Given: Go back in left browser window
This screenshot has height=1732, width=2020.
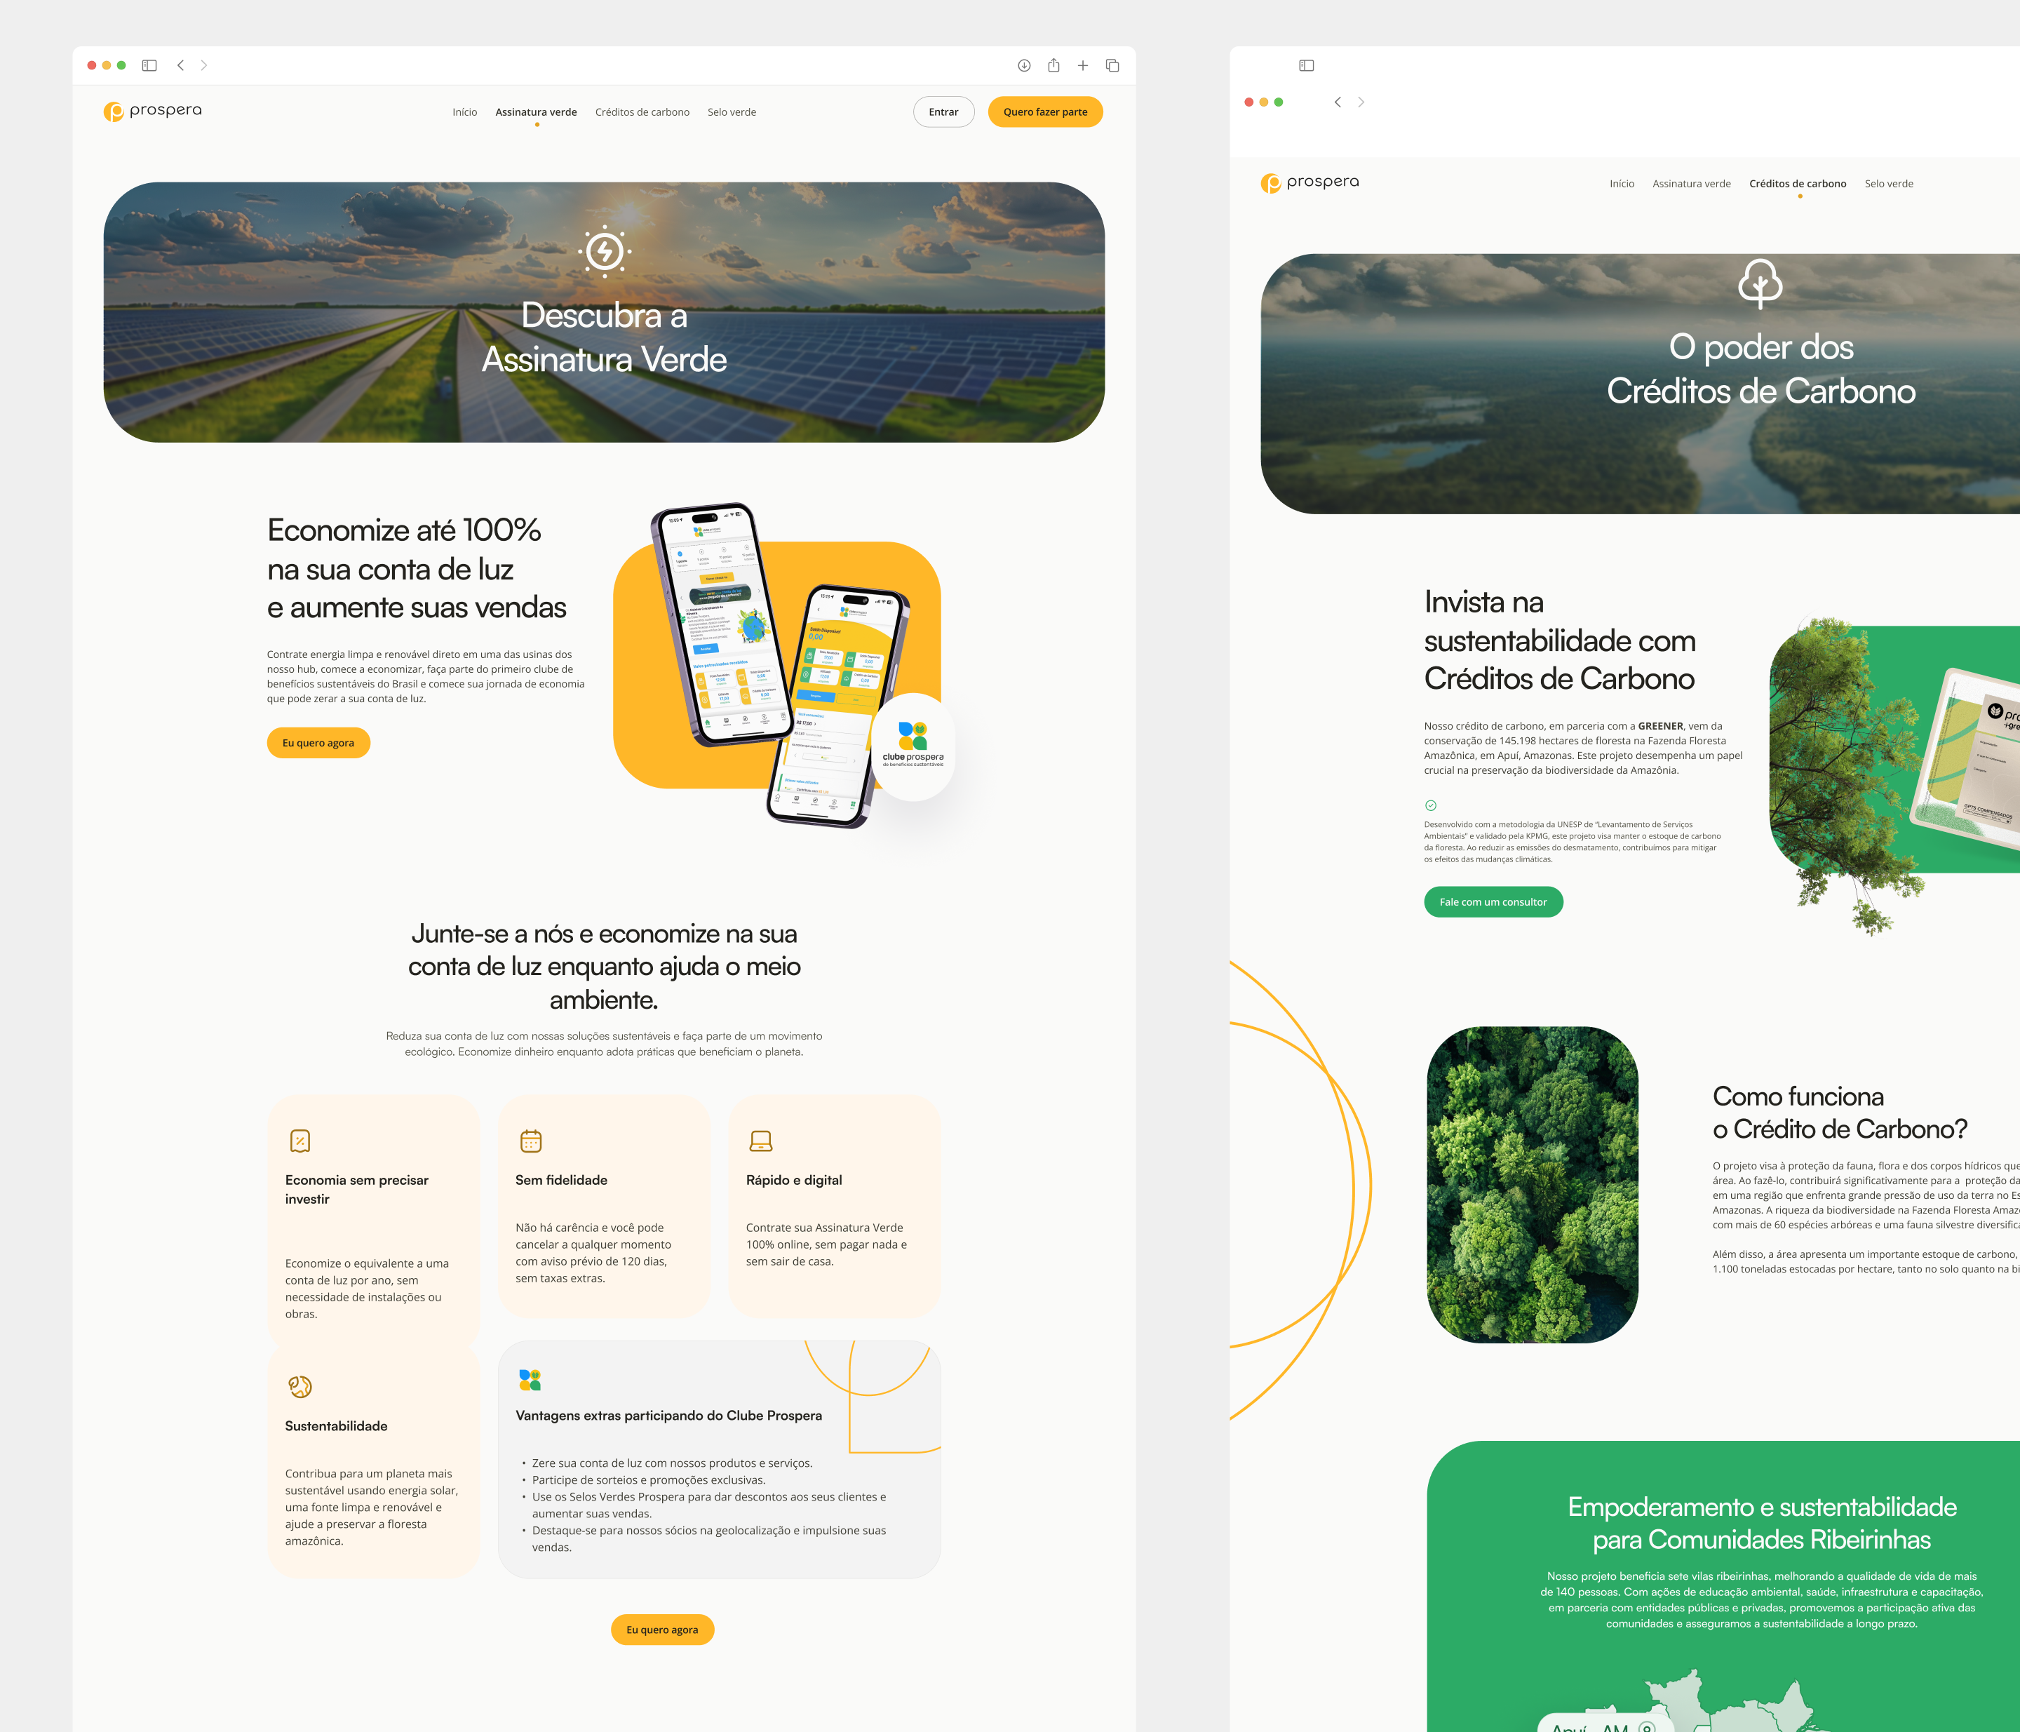Looking at the screenshot, I should [180, 65].
